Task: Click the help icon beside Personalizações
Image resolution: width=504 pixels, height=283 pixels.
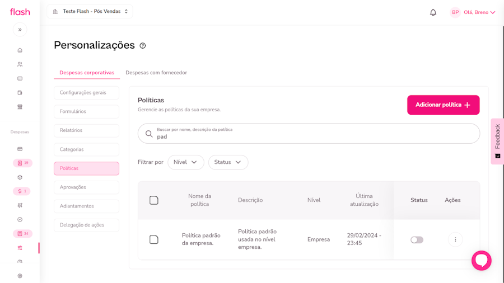Action: tap(143, 46)
